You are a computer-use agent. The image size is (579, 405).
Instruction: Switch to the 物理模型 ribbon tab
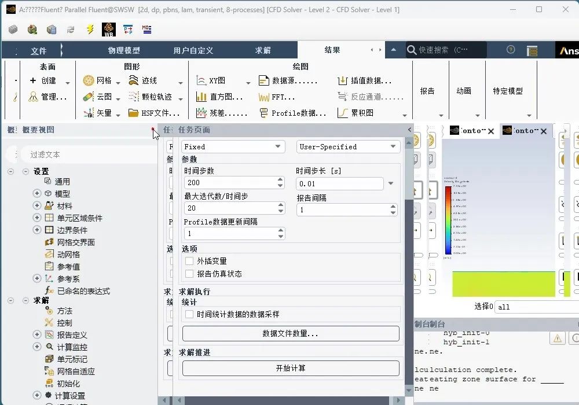124,50
